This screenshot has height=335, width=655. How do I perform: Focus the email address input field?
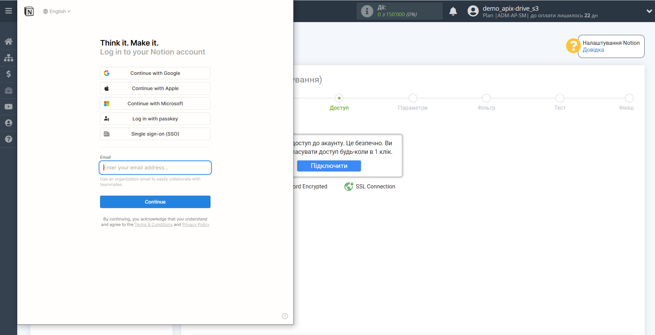[155, 168]
